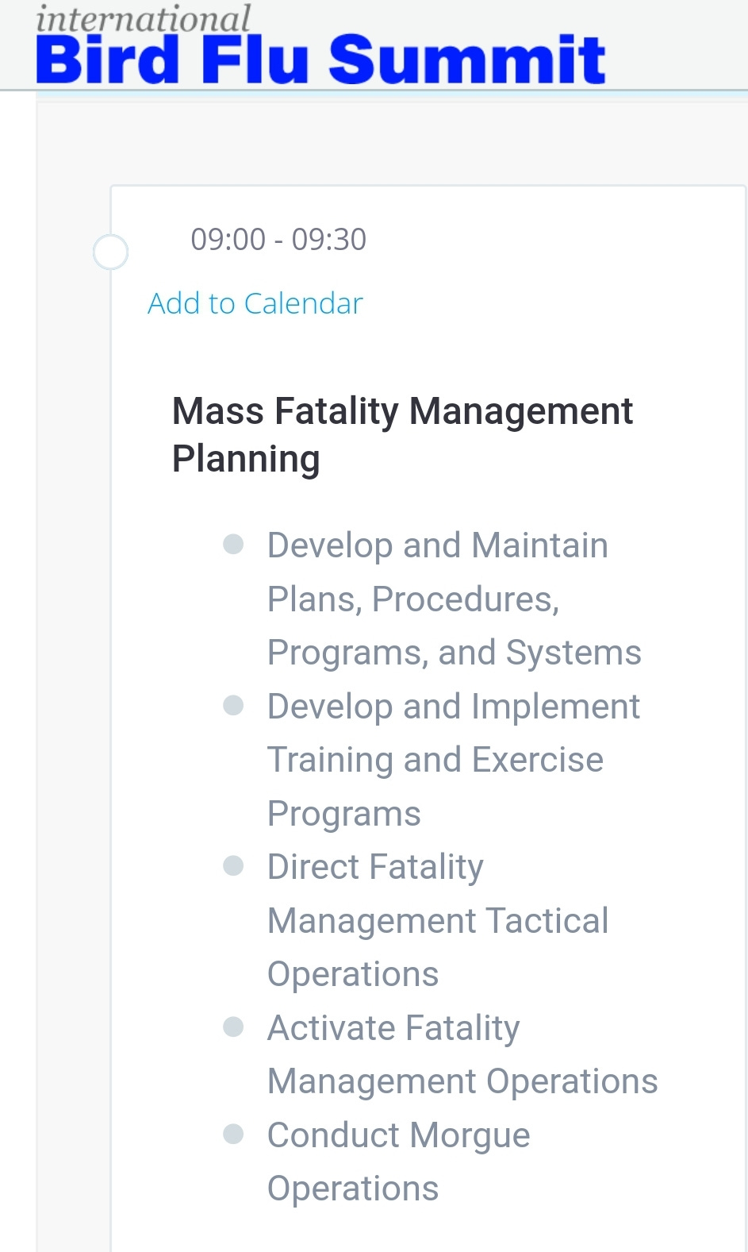Click the 'Training and Exercise' text line
The height and width of the screenshot is (1252, 748).
[x=435, y=760]
